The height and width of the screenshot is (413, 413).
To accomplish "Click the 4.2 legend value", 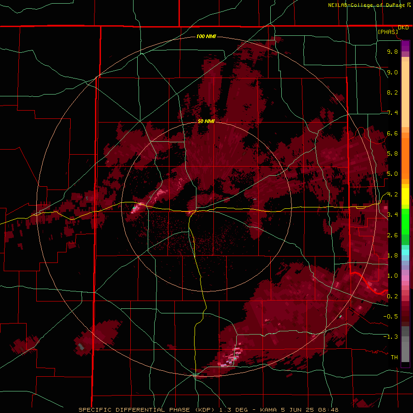I will tap(392, 195).
